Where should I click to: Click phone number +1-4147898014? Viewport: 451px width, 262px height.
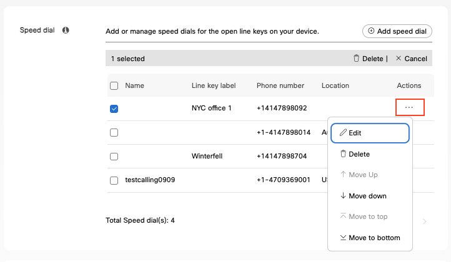(284, 132)
